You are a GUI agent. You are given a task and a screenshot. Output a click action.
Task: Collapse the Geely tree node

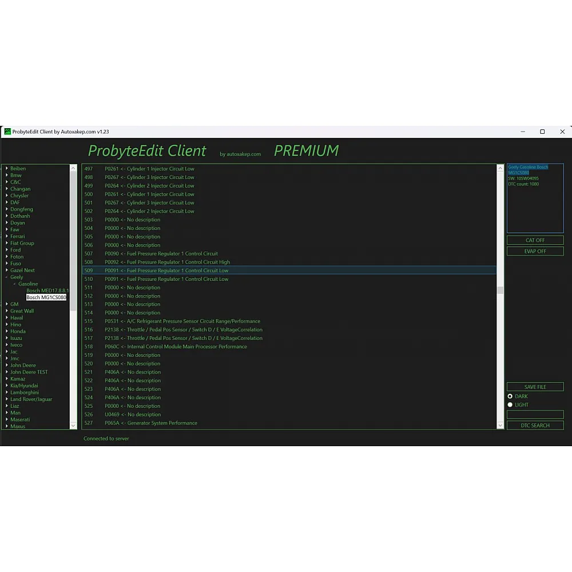(x=7, y=277)
